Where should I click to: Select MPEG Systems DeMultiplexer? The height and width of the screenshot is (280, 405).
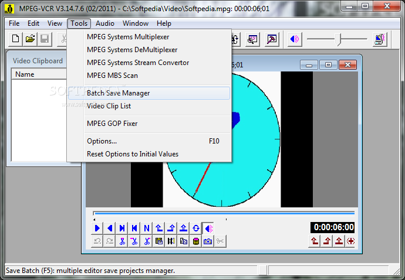(149, 50)
